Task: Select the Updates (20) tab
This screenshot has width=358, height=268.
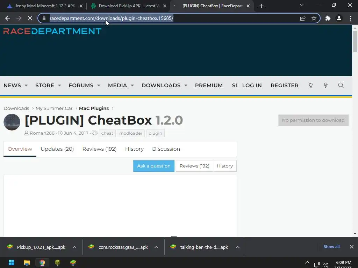Action: coord(57,149)
